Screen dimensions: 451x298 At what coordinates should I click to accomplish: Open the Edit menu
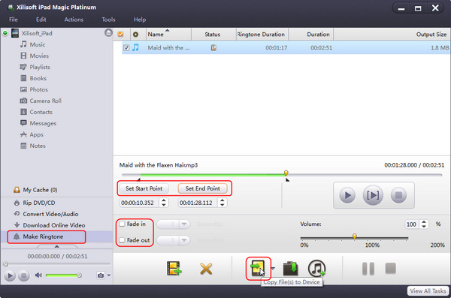41,20
